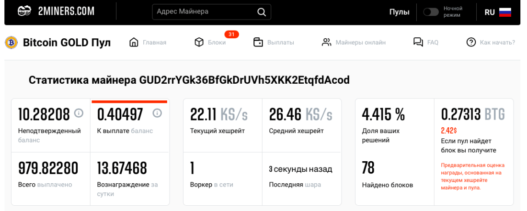Click Последняя шара label
The width and height of the screenshot is (527, 211).
coord(295,185)
